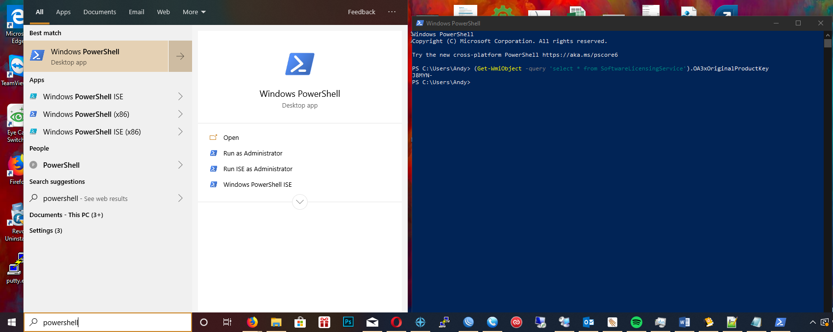Viewport: 833px width, 332px height.
Task: Click the Feedback link
Action: coord(362,12)
